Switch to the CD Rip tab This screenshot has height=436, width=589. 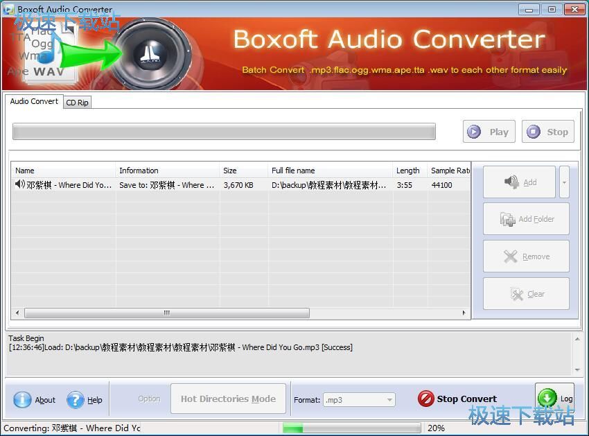78,103
